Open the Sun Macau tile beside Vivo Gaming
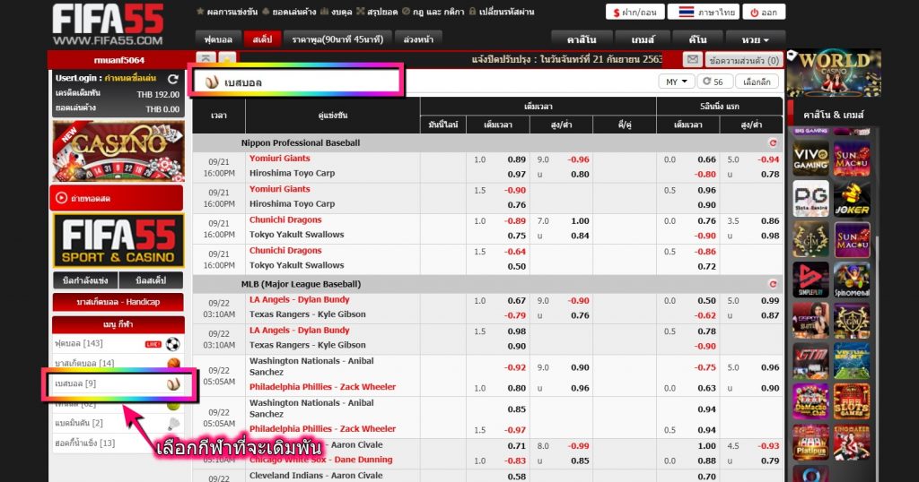 852,159
